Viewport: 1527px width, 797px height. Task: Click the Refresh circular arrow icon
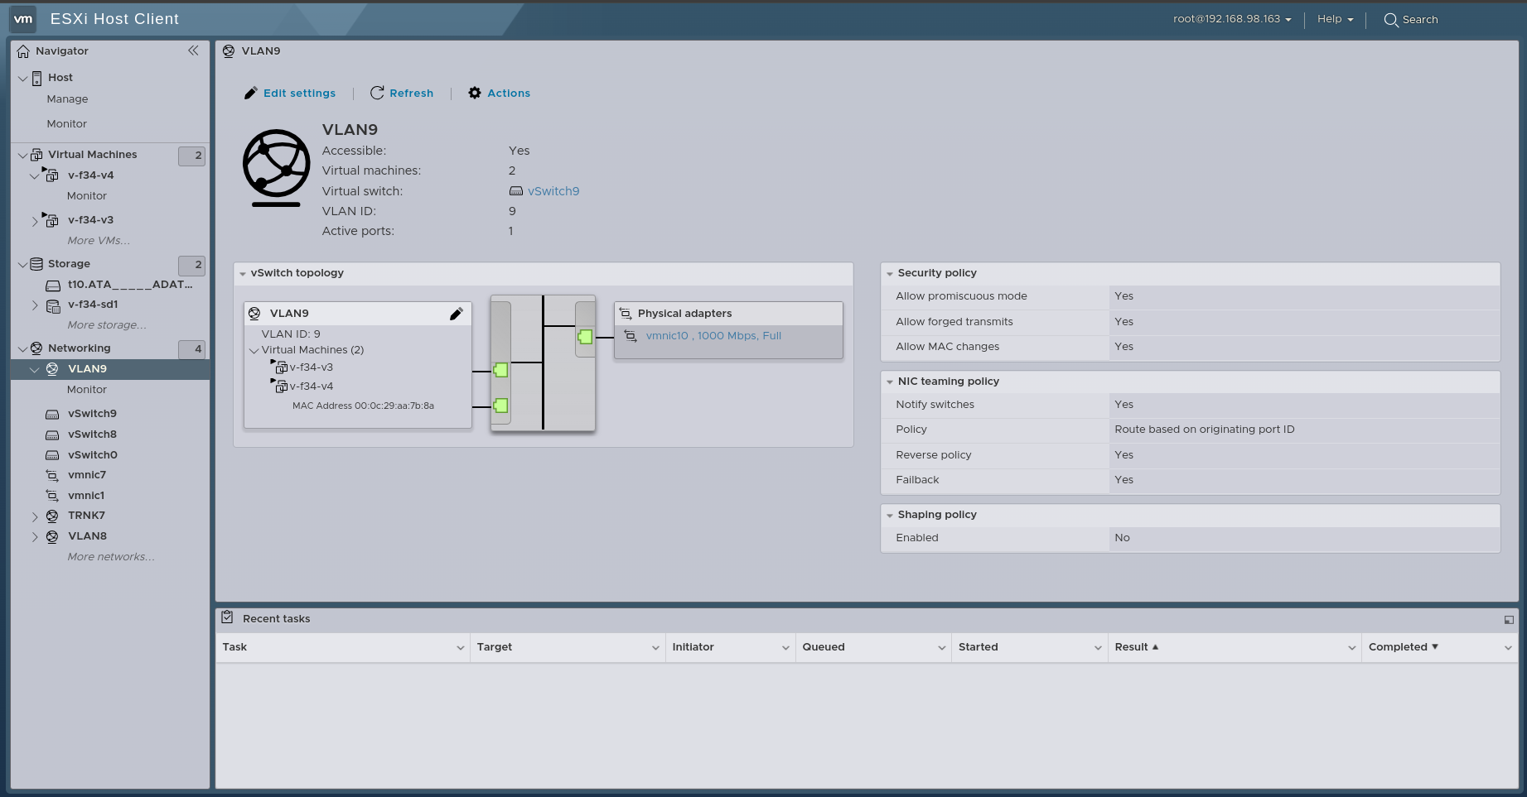tap(377, 93)
